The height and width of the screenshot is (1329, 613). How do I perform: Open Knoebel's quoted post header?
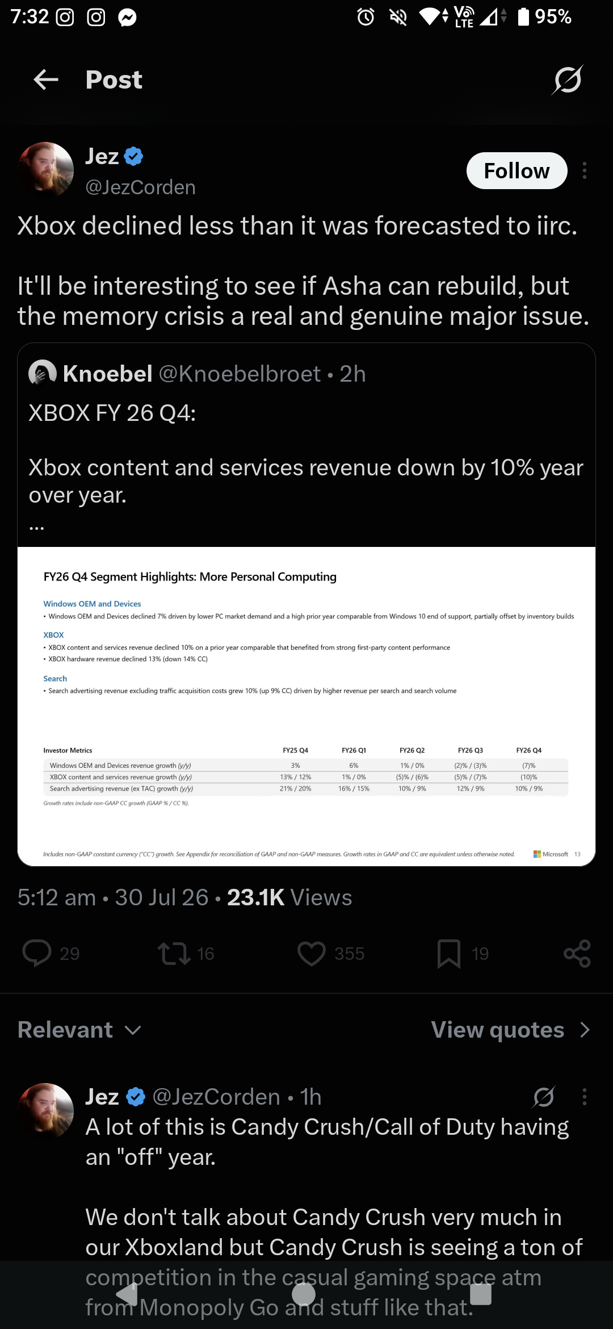tap(197, 374)
